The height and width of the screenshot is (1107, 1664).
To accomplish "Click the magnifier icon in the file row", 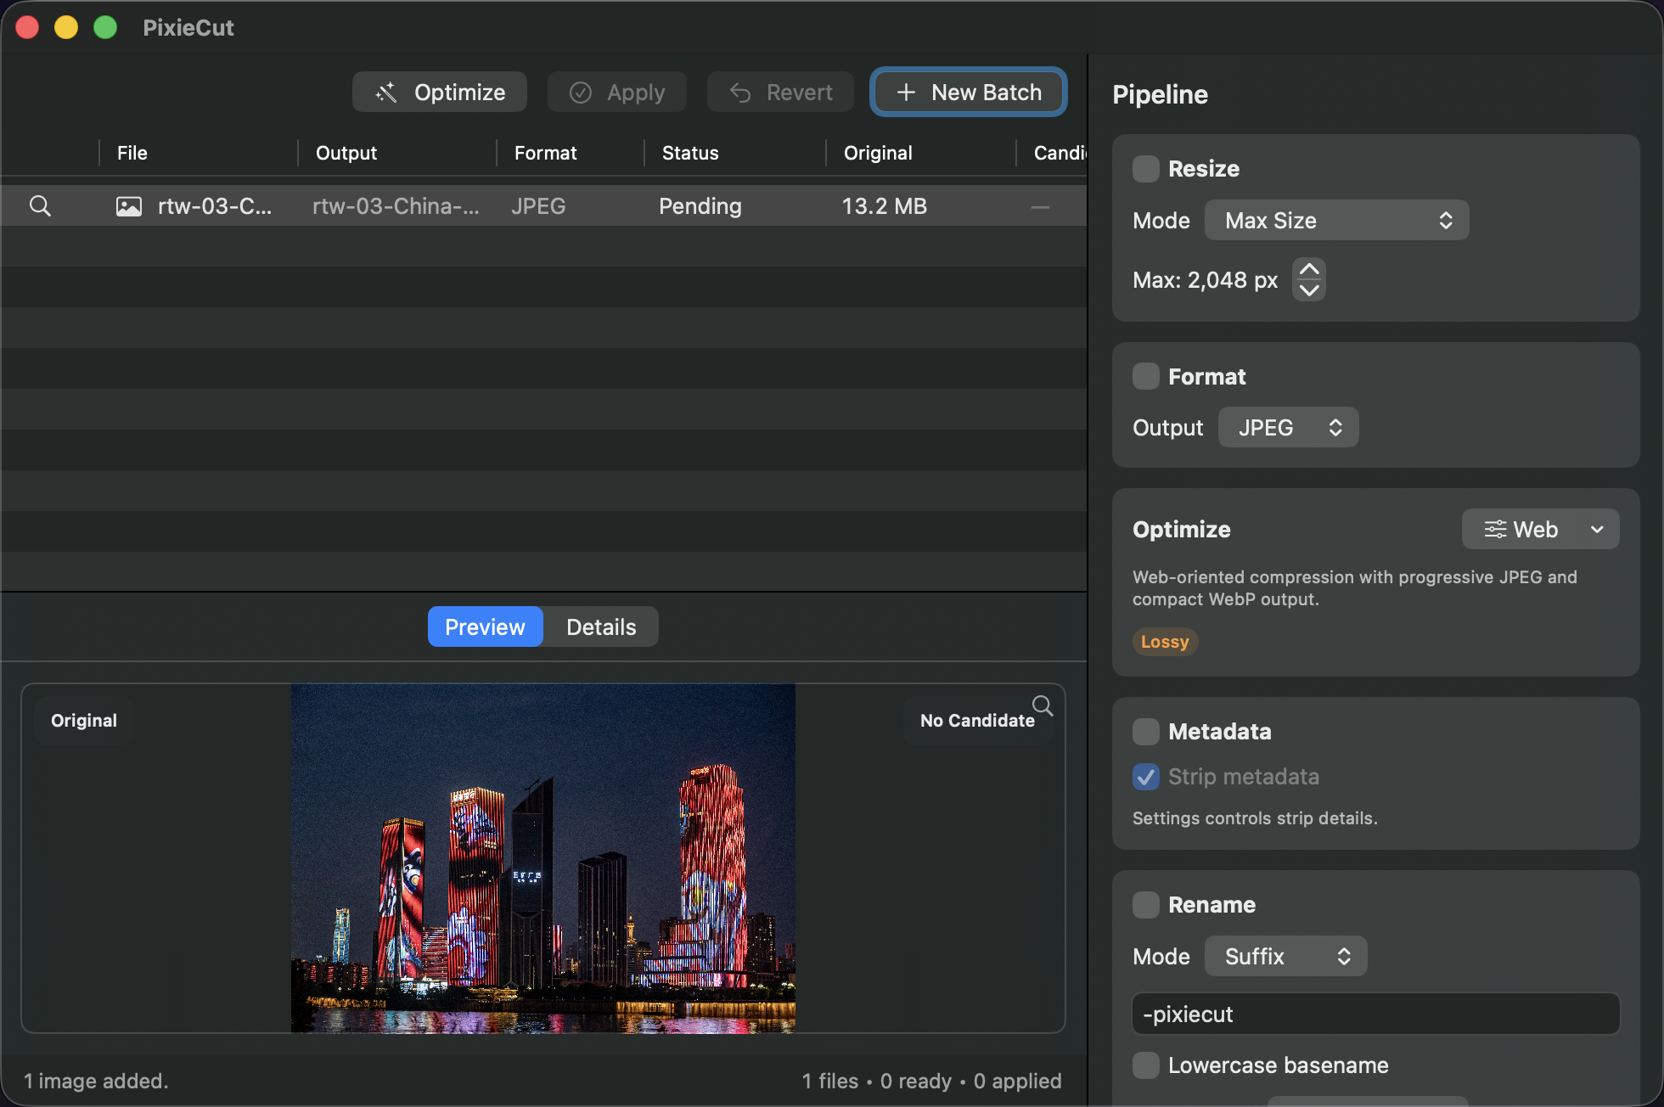I will coord(40,206).
